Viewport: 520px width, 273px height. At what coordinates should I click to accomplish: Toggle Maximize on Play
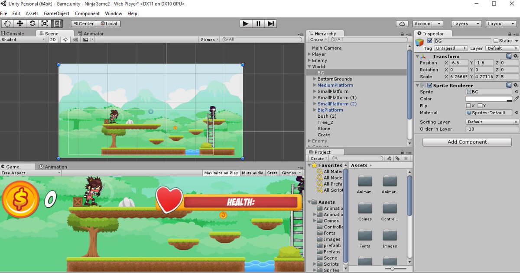point(221,173)
